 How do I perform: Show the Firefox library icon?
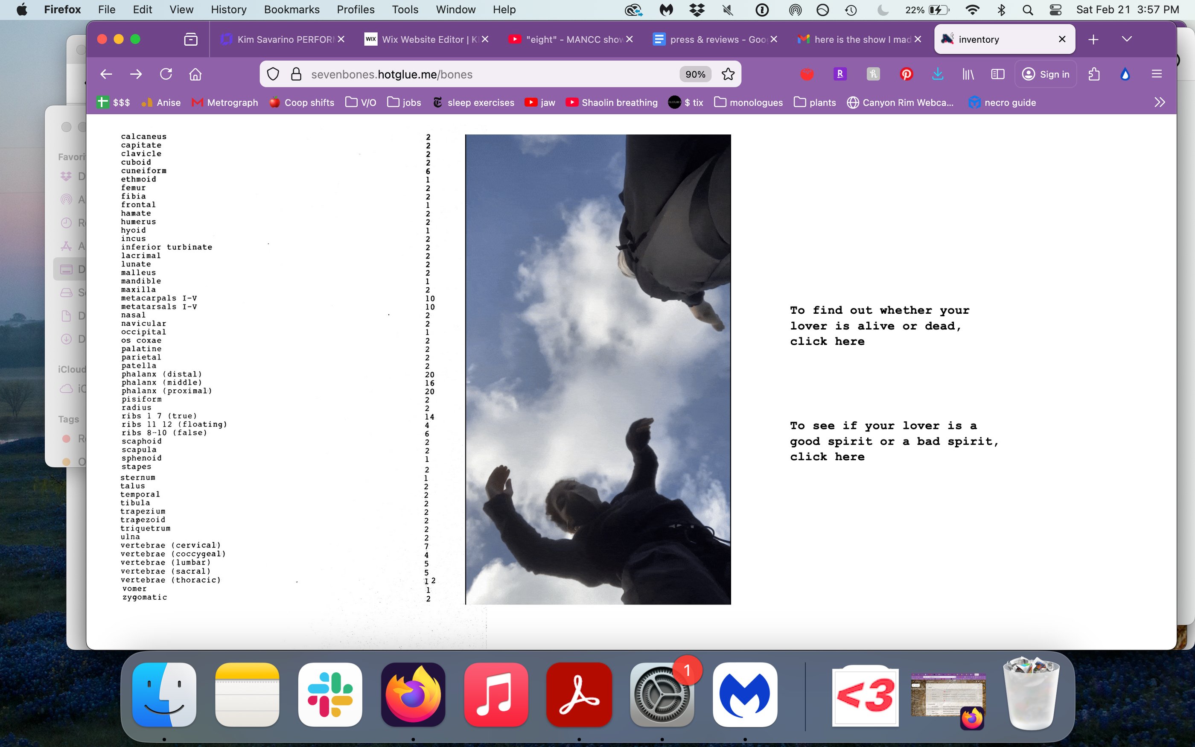pos(968,74)
